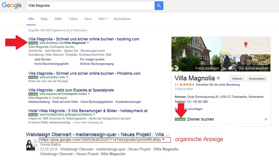Click the Website button
The width and height of the screenshot is (279, 163).
click(x=237, y=79)
